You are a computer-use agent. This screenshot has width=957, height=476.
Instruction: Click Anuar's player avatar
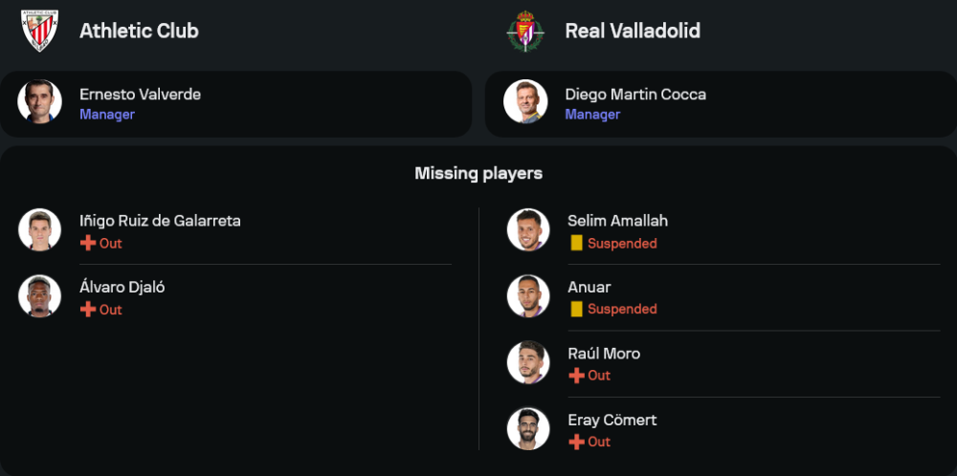click(528, 296)
